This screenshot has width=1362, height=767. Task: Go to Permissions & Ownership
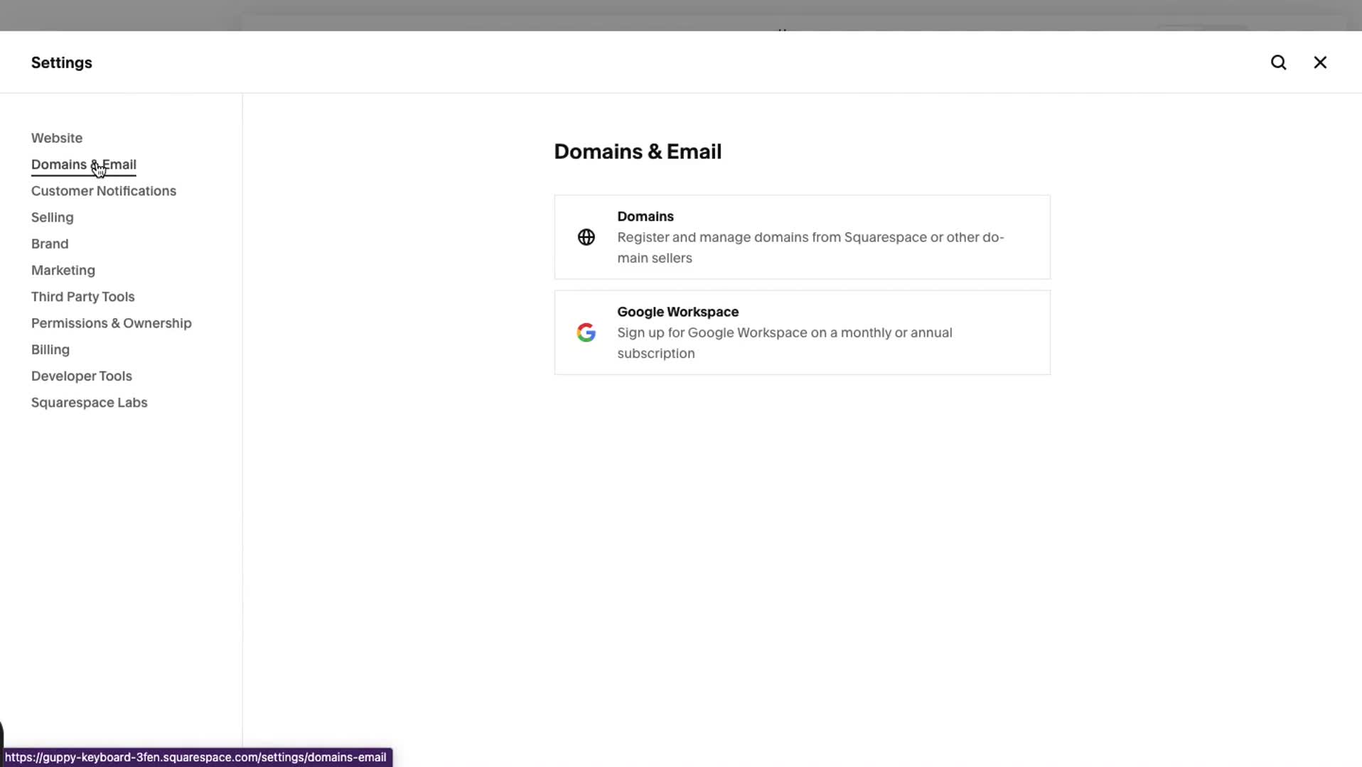112,323
